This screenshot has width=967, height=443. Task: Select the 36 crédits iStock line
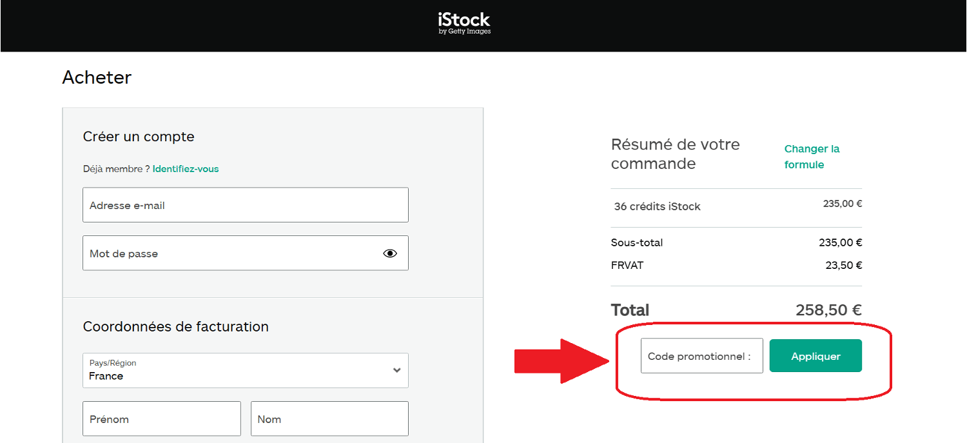tap(657, 206)
